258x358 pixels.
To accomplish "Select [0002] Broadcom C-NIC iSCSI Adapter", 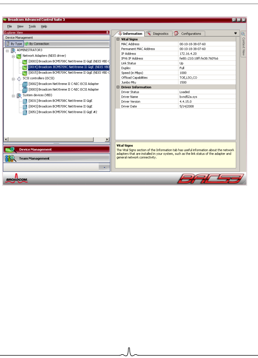I will coord(64,84).
